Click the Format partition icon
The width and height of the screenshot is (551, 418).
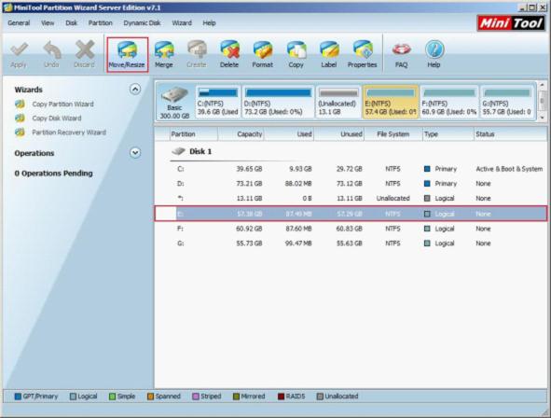(263, 49)
